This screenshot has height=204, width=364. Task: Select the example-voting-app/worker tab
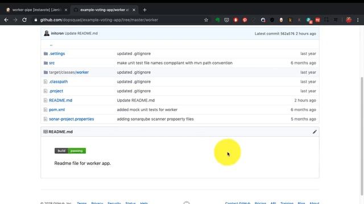(105, 10)
